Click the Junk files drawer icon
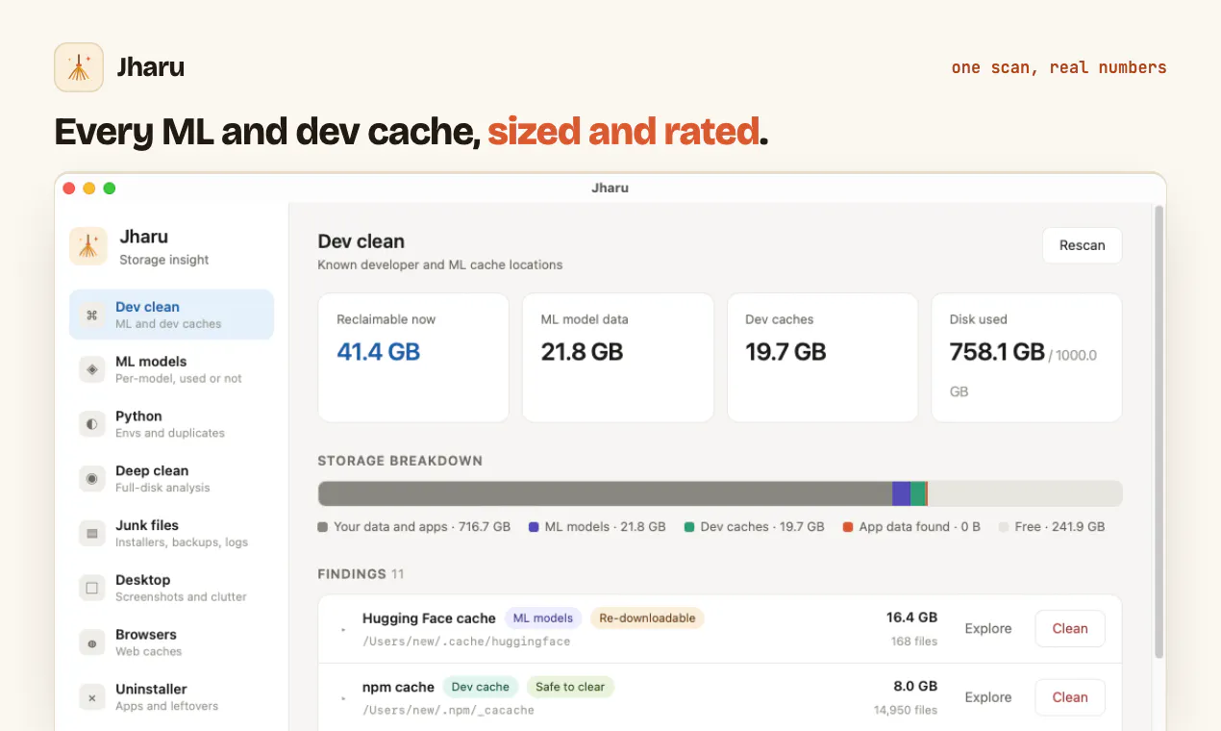The width and height of the screenshot is (1221, 731). click(x=92, y=533)
